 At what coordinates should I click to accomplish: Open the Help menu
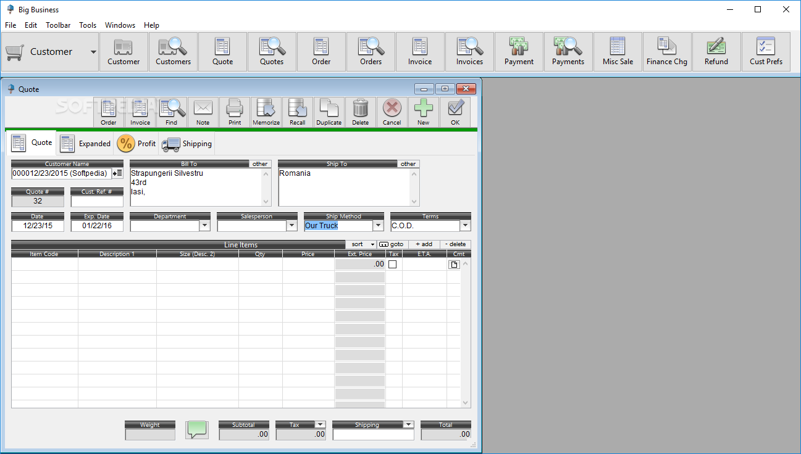(x=151, y=25)
